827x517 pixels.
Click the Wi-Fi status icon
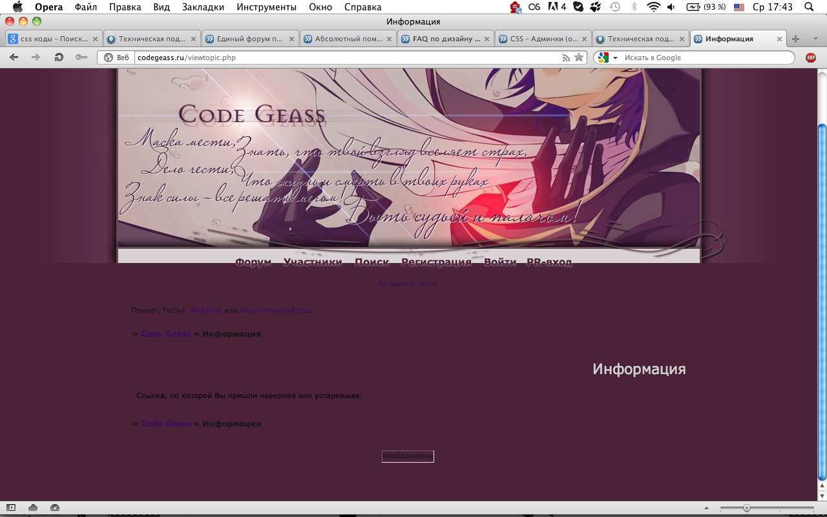[653, 7]
